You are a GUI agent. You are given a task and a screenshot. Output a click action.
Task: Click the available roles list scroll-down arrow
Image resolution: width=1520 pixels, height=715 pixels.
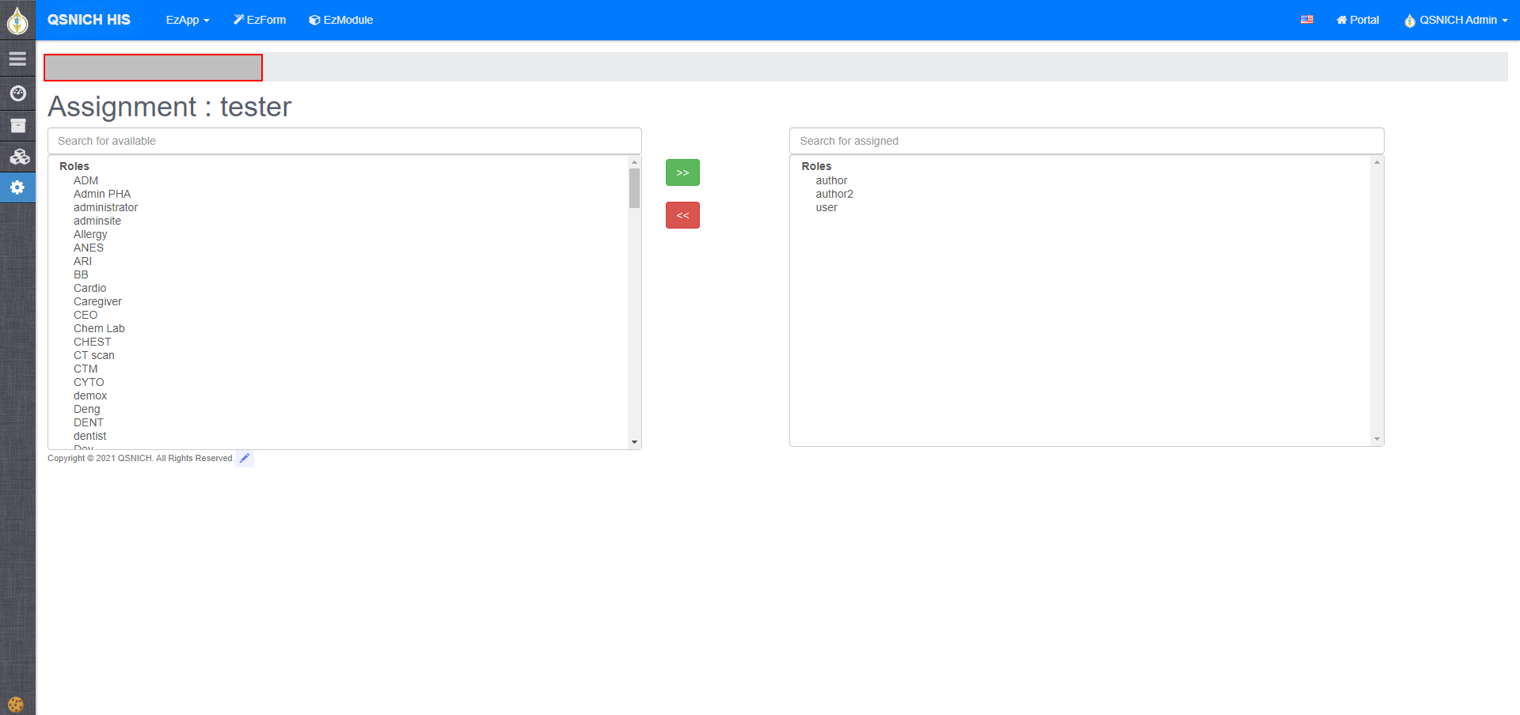634,442
